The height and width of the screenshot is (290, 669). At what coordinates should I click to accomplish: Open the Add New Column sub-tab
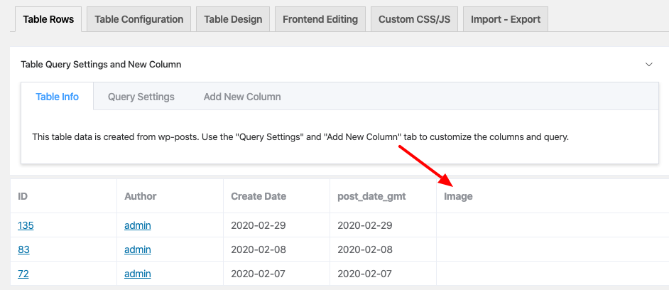click(242, 97)
